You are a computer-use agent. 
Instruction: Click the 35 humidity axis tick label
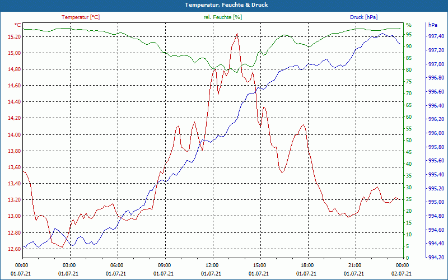coord(409,176)
